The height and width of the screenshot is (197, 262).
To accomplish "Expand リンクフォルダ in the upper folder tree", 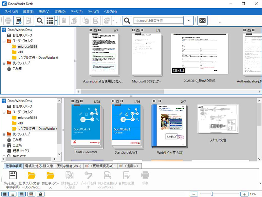I will 4,63.
